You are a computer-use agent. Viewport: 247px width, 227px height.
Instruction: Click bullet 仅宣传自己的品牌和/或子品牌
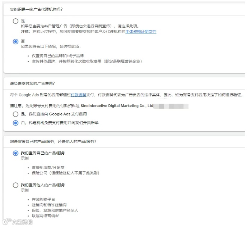point(58,56)
